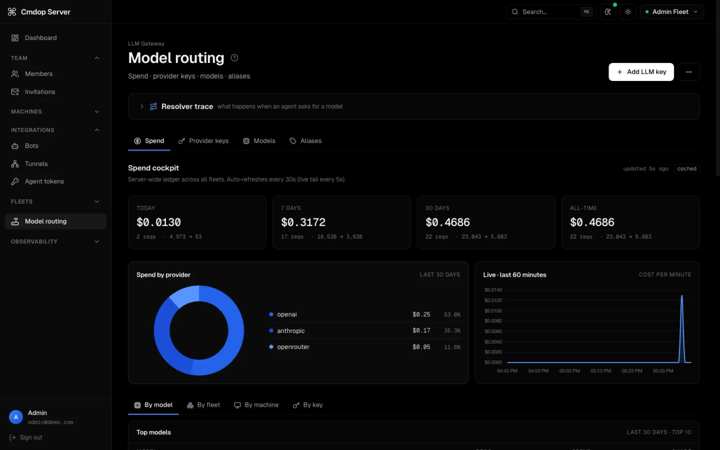
Task: Click the openai legend color dot
Action: coord(271,315)
